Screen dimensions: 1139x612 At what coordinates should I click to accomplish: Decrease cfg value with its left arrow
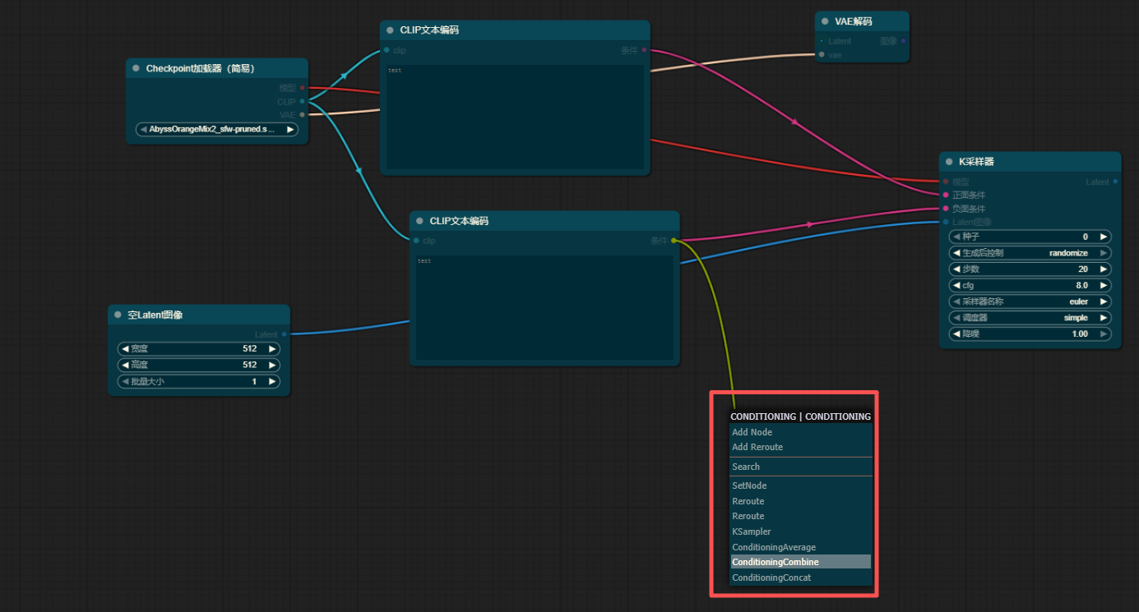(x=956, y=286)
